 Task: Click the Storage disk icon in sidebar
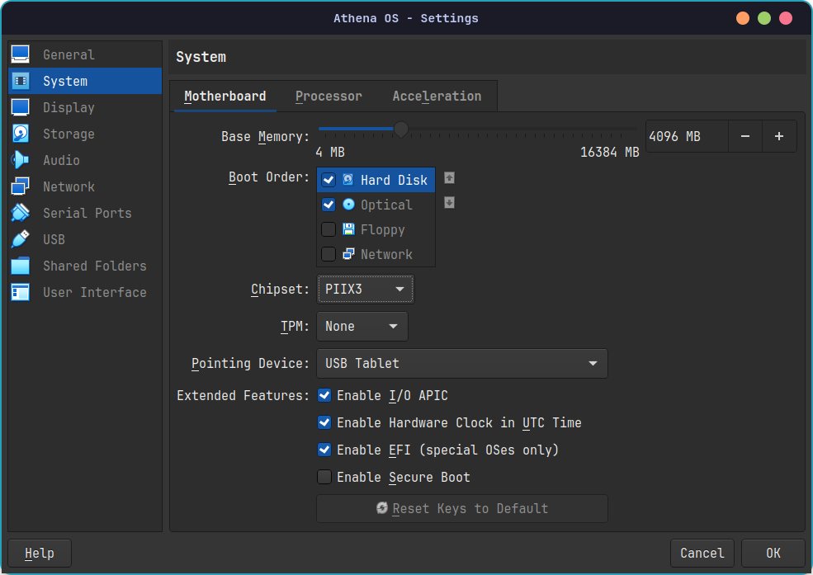coord(20,134)
